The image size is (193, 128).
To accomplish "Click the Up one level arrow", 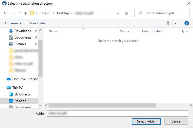I will tap(25, 13).
